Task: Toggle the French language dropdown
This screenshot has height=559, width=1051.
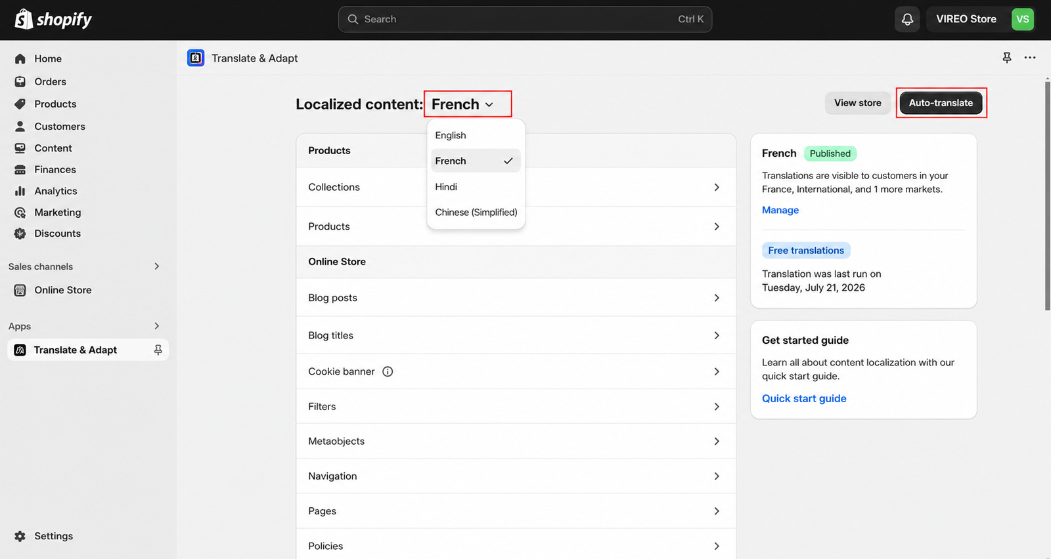Action: [462, 104]
